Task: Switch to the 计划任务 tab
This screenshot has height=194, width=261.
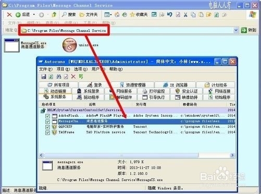Action: click(216, 85)
